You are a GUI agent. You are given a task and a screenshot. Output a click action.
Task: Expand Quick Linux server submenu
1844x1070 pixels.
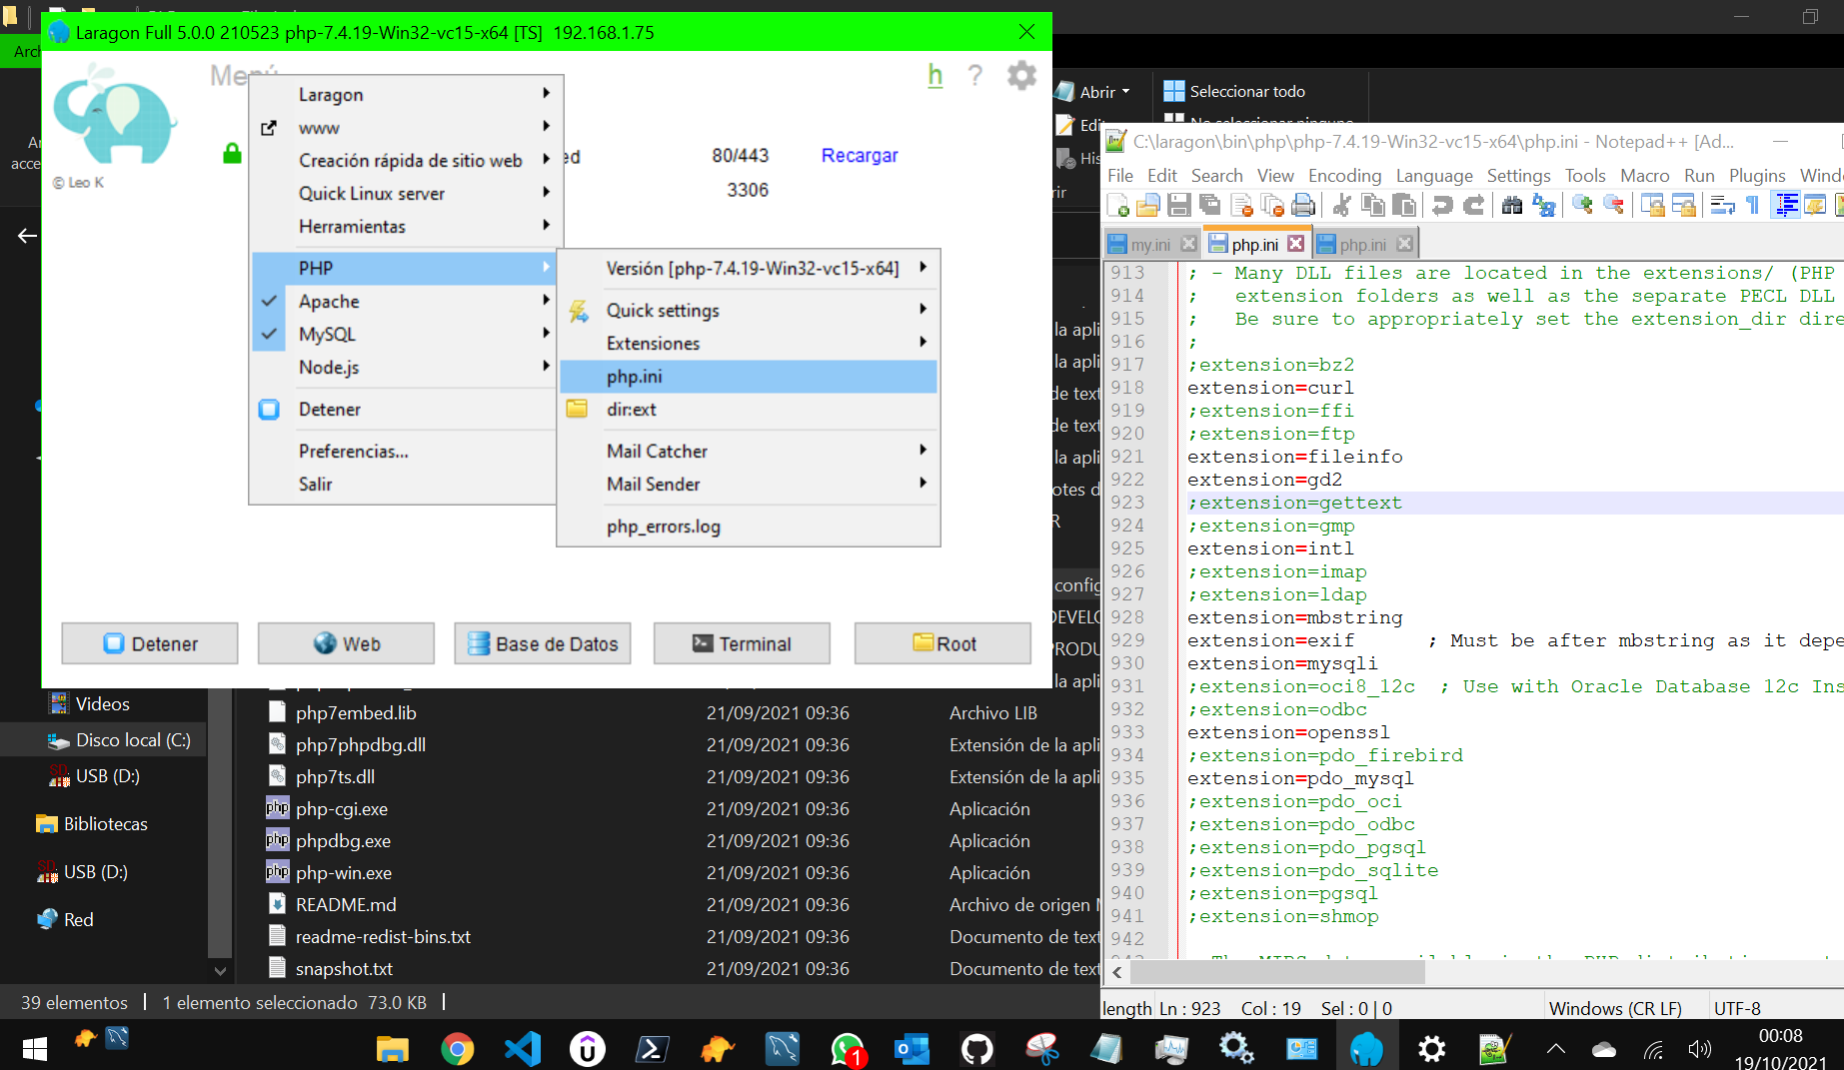408,193
